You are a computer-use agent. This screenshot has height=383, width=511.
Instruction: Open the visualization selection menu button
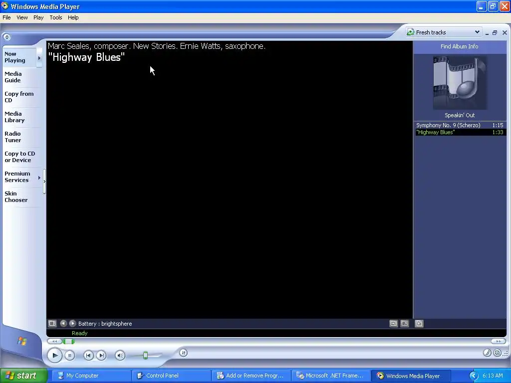[52, 323]
